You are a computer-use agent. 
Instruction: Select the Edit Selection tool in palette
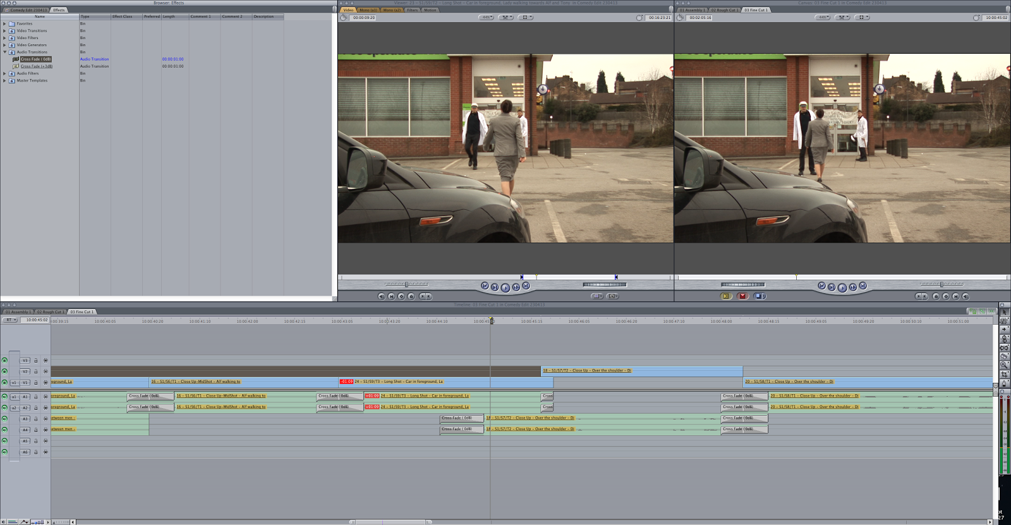pos(1004,321)
